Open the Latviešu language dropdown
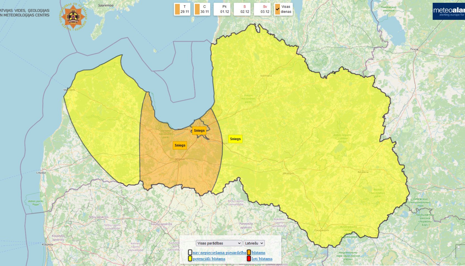Image resolution: width=465 pixels, height=266 pixels. click(254, 243)
